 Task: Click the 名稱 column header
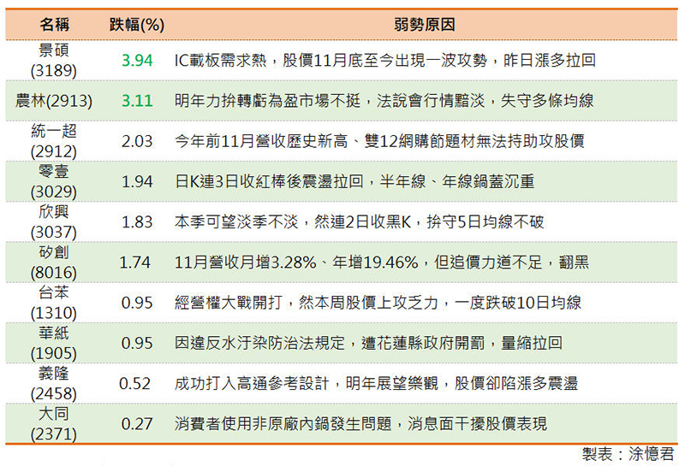(54, 25)
